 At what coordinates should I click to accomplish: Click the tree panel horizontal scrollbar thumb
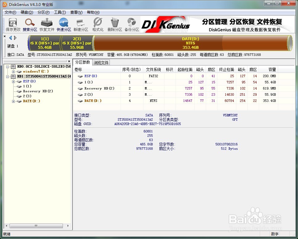36,226
